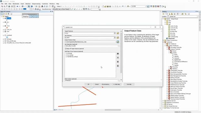This screenshot has height=113, width=201.
Task: Open the Windows menu
Action: tap(52, 4)
